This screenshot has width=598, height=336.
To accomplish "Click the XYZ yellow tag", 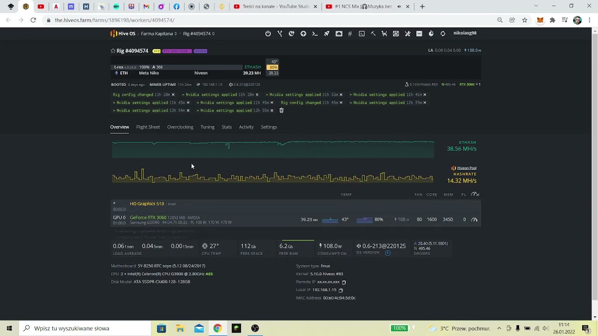I will (156, 51).
